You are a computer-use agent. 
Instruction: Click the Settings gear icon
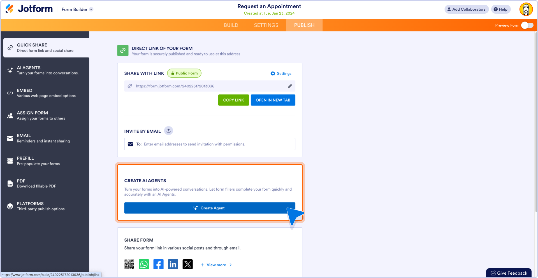pyautogui.click(x=273, y=74)
